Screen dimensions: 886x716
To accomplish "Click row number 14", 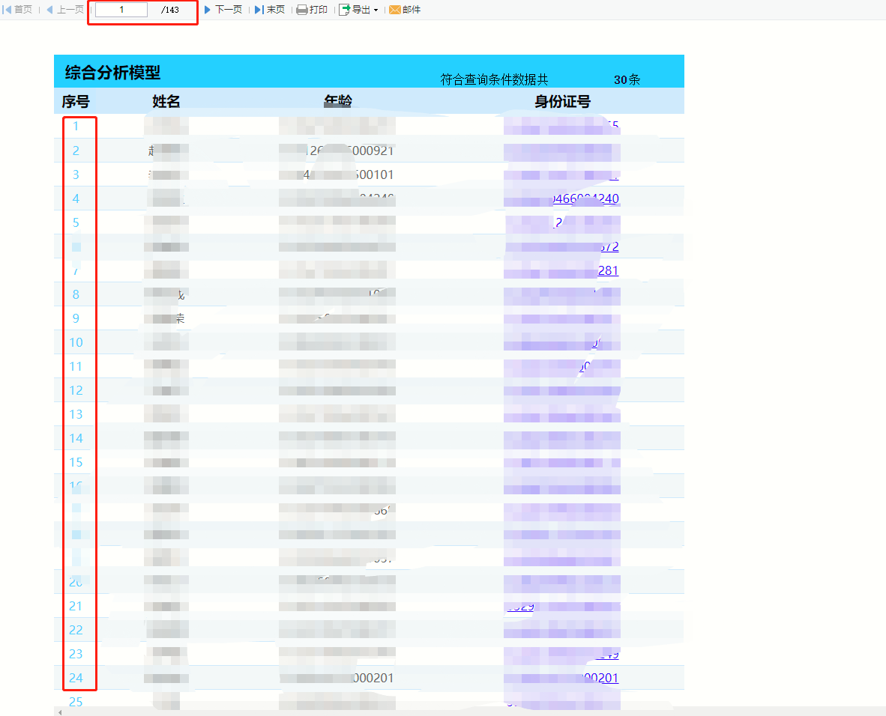I will pyautogui.click(x=76, y=438).
